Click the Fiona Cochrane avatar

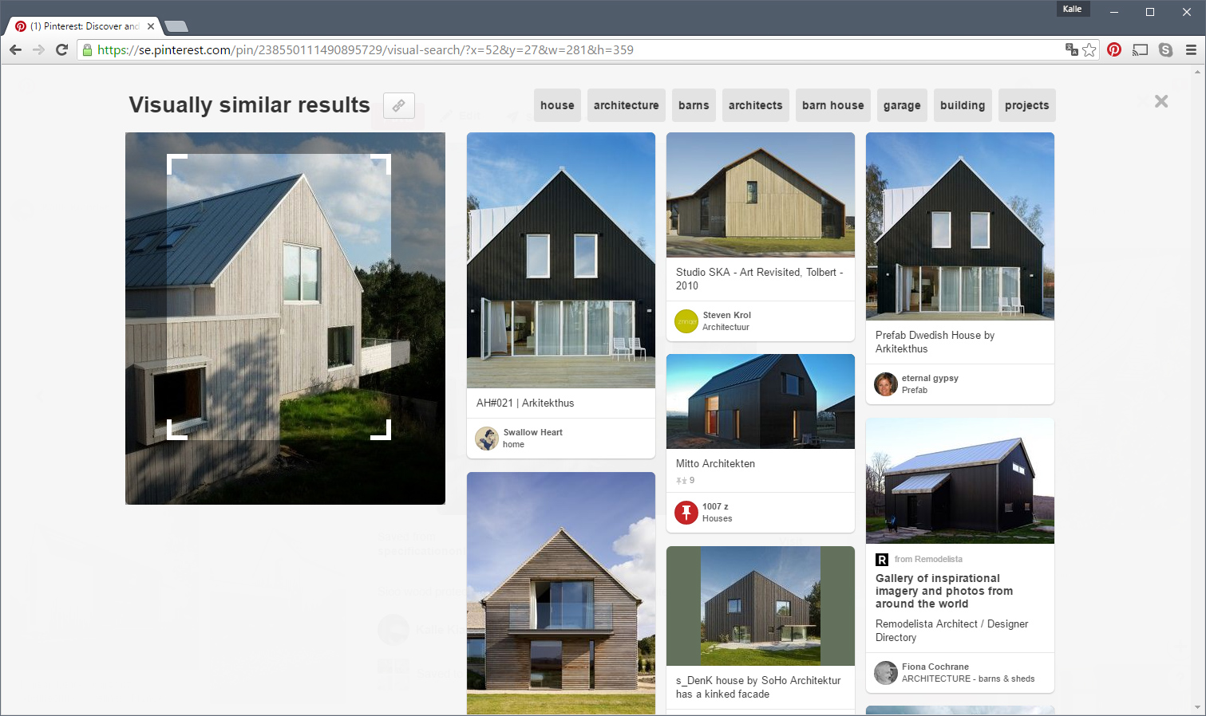tap(886, 673)
